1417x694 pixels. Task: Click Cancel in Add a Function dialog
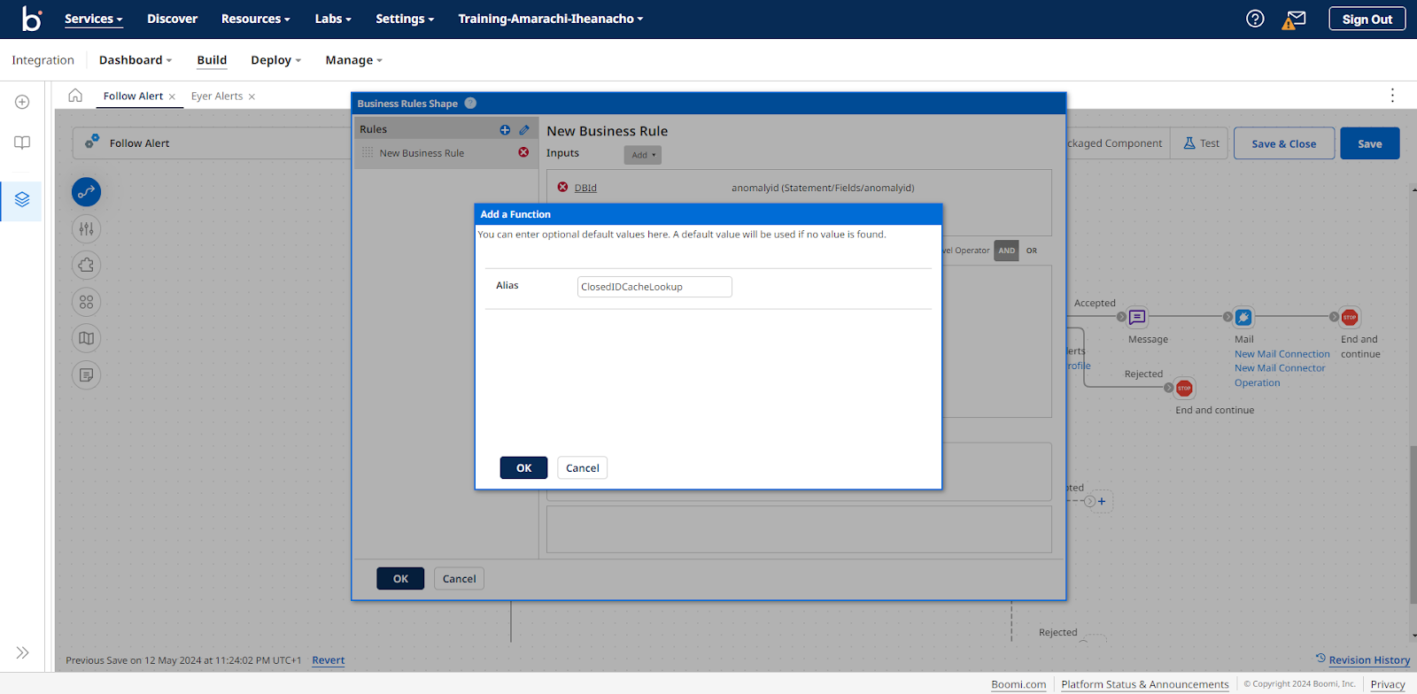tap(582, 467)
